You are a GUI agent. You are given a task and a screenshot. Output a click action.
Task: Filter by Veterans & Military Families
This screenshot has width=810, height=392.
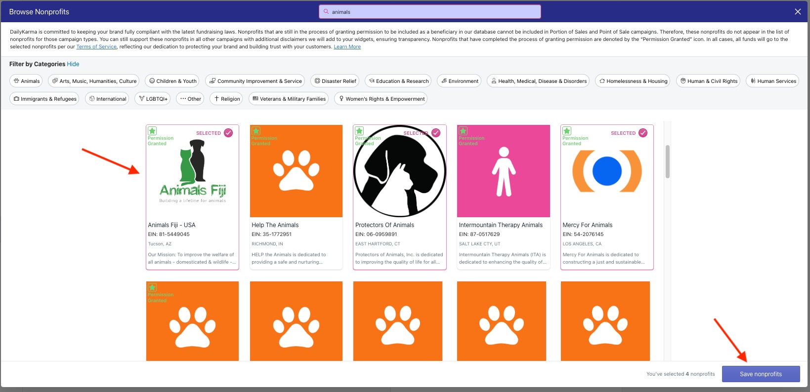pos(289,99)
